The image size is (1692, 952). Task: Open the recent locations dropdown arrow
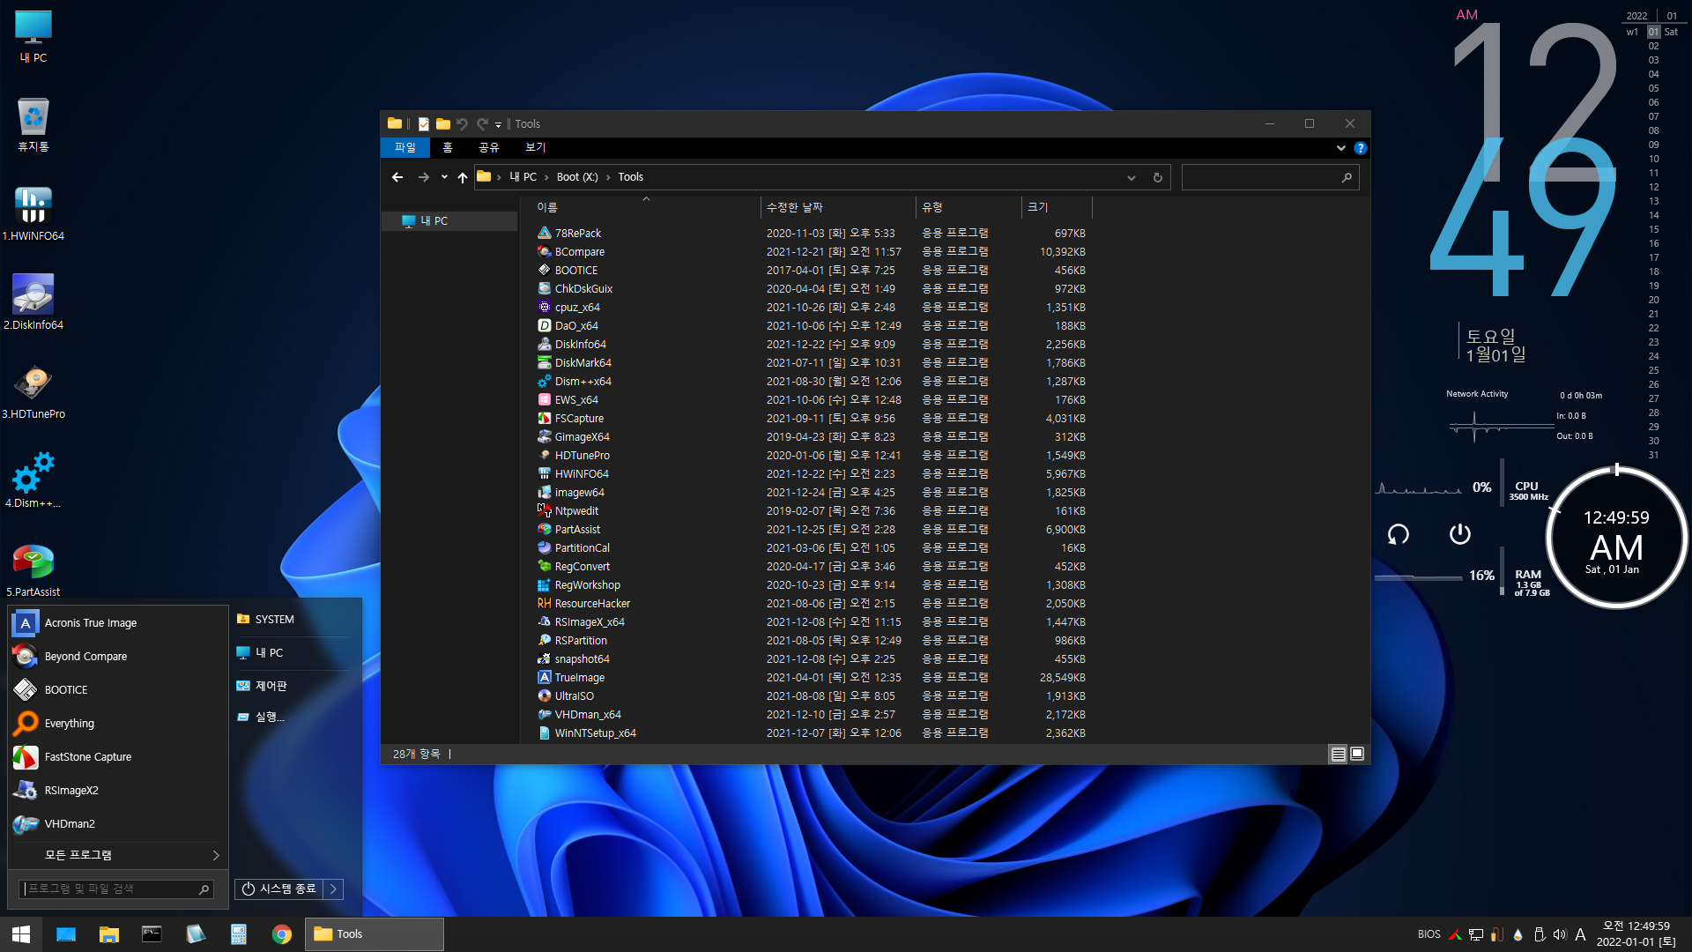tap(444, 177)
